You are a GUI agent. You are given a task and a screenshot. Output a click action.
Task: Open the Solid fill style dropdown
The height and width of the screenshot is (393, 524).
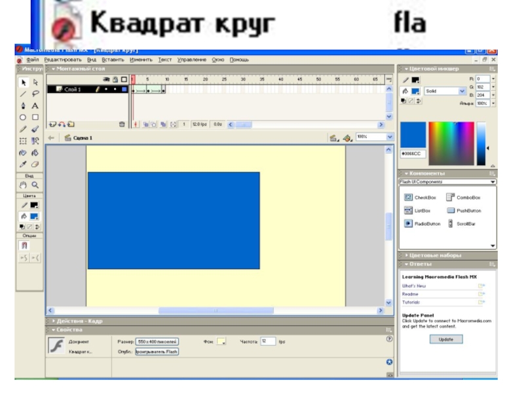click(x=462, y=91)
